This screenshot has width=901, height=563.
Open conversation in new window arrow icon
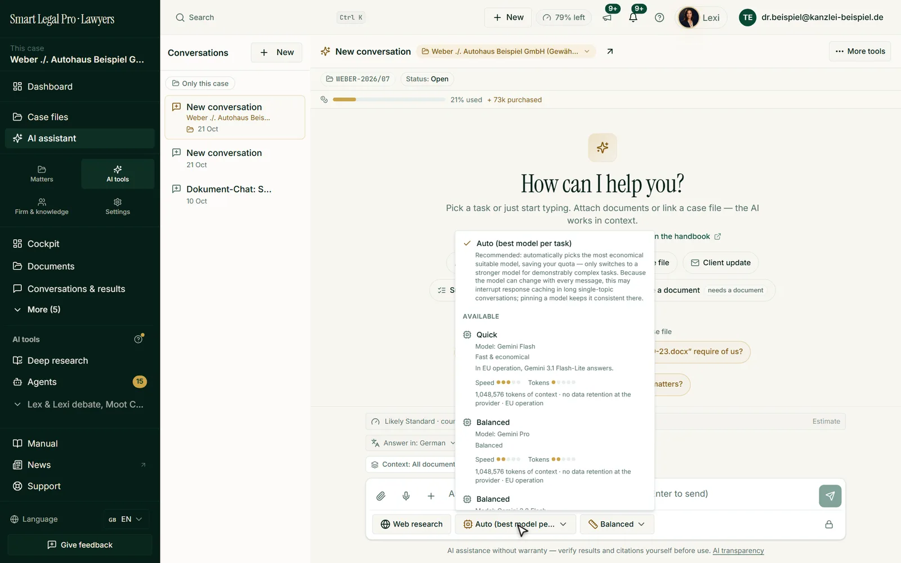tap(610, 51)
